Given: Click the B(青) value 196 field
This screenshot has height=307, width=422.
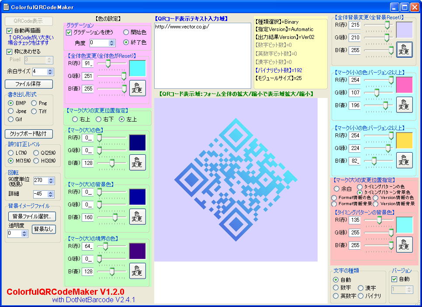Looking at the screenshot, I should (355, 105).
